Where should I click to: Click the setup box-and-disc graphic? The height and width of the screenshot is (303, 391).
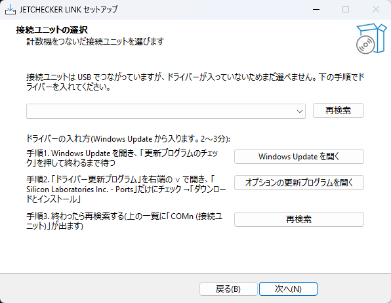[371, 39]
